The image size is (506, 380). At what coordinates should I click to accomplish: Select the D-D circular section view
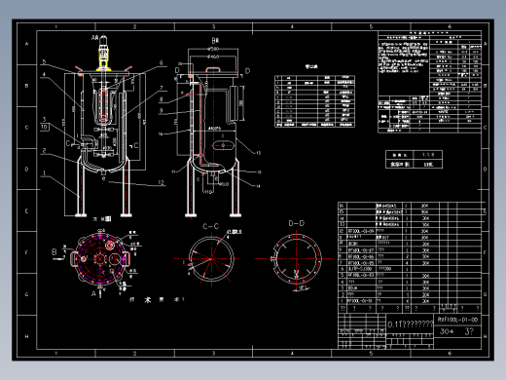tap(297, 259)
